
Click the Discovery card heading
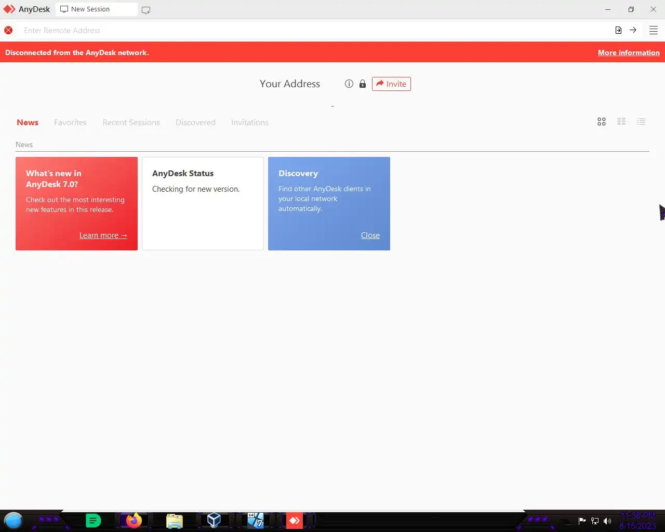pos(298,174)
